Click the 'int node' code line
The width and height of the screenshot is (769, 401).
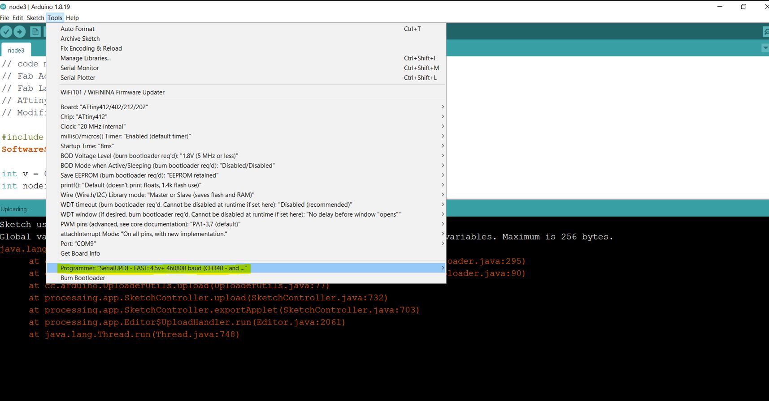tap(23, 186)
